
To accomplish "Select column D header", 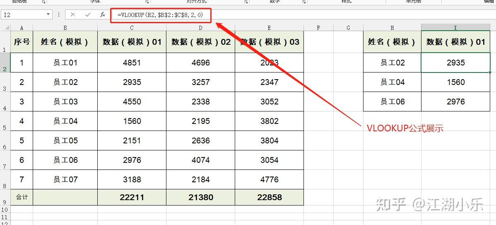I will click(x=200, y=28).
